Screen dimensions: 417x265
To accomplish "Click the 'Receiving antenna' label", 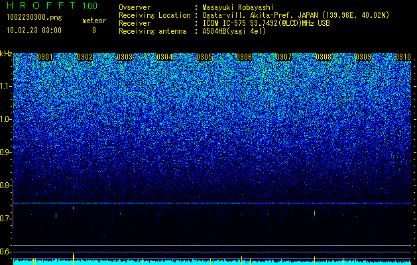I will click(x=152, y=31).
